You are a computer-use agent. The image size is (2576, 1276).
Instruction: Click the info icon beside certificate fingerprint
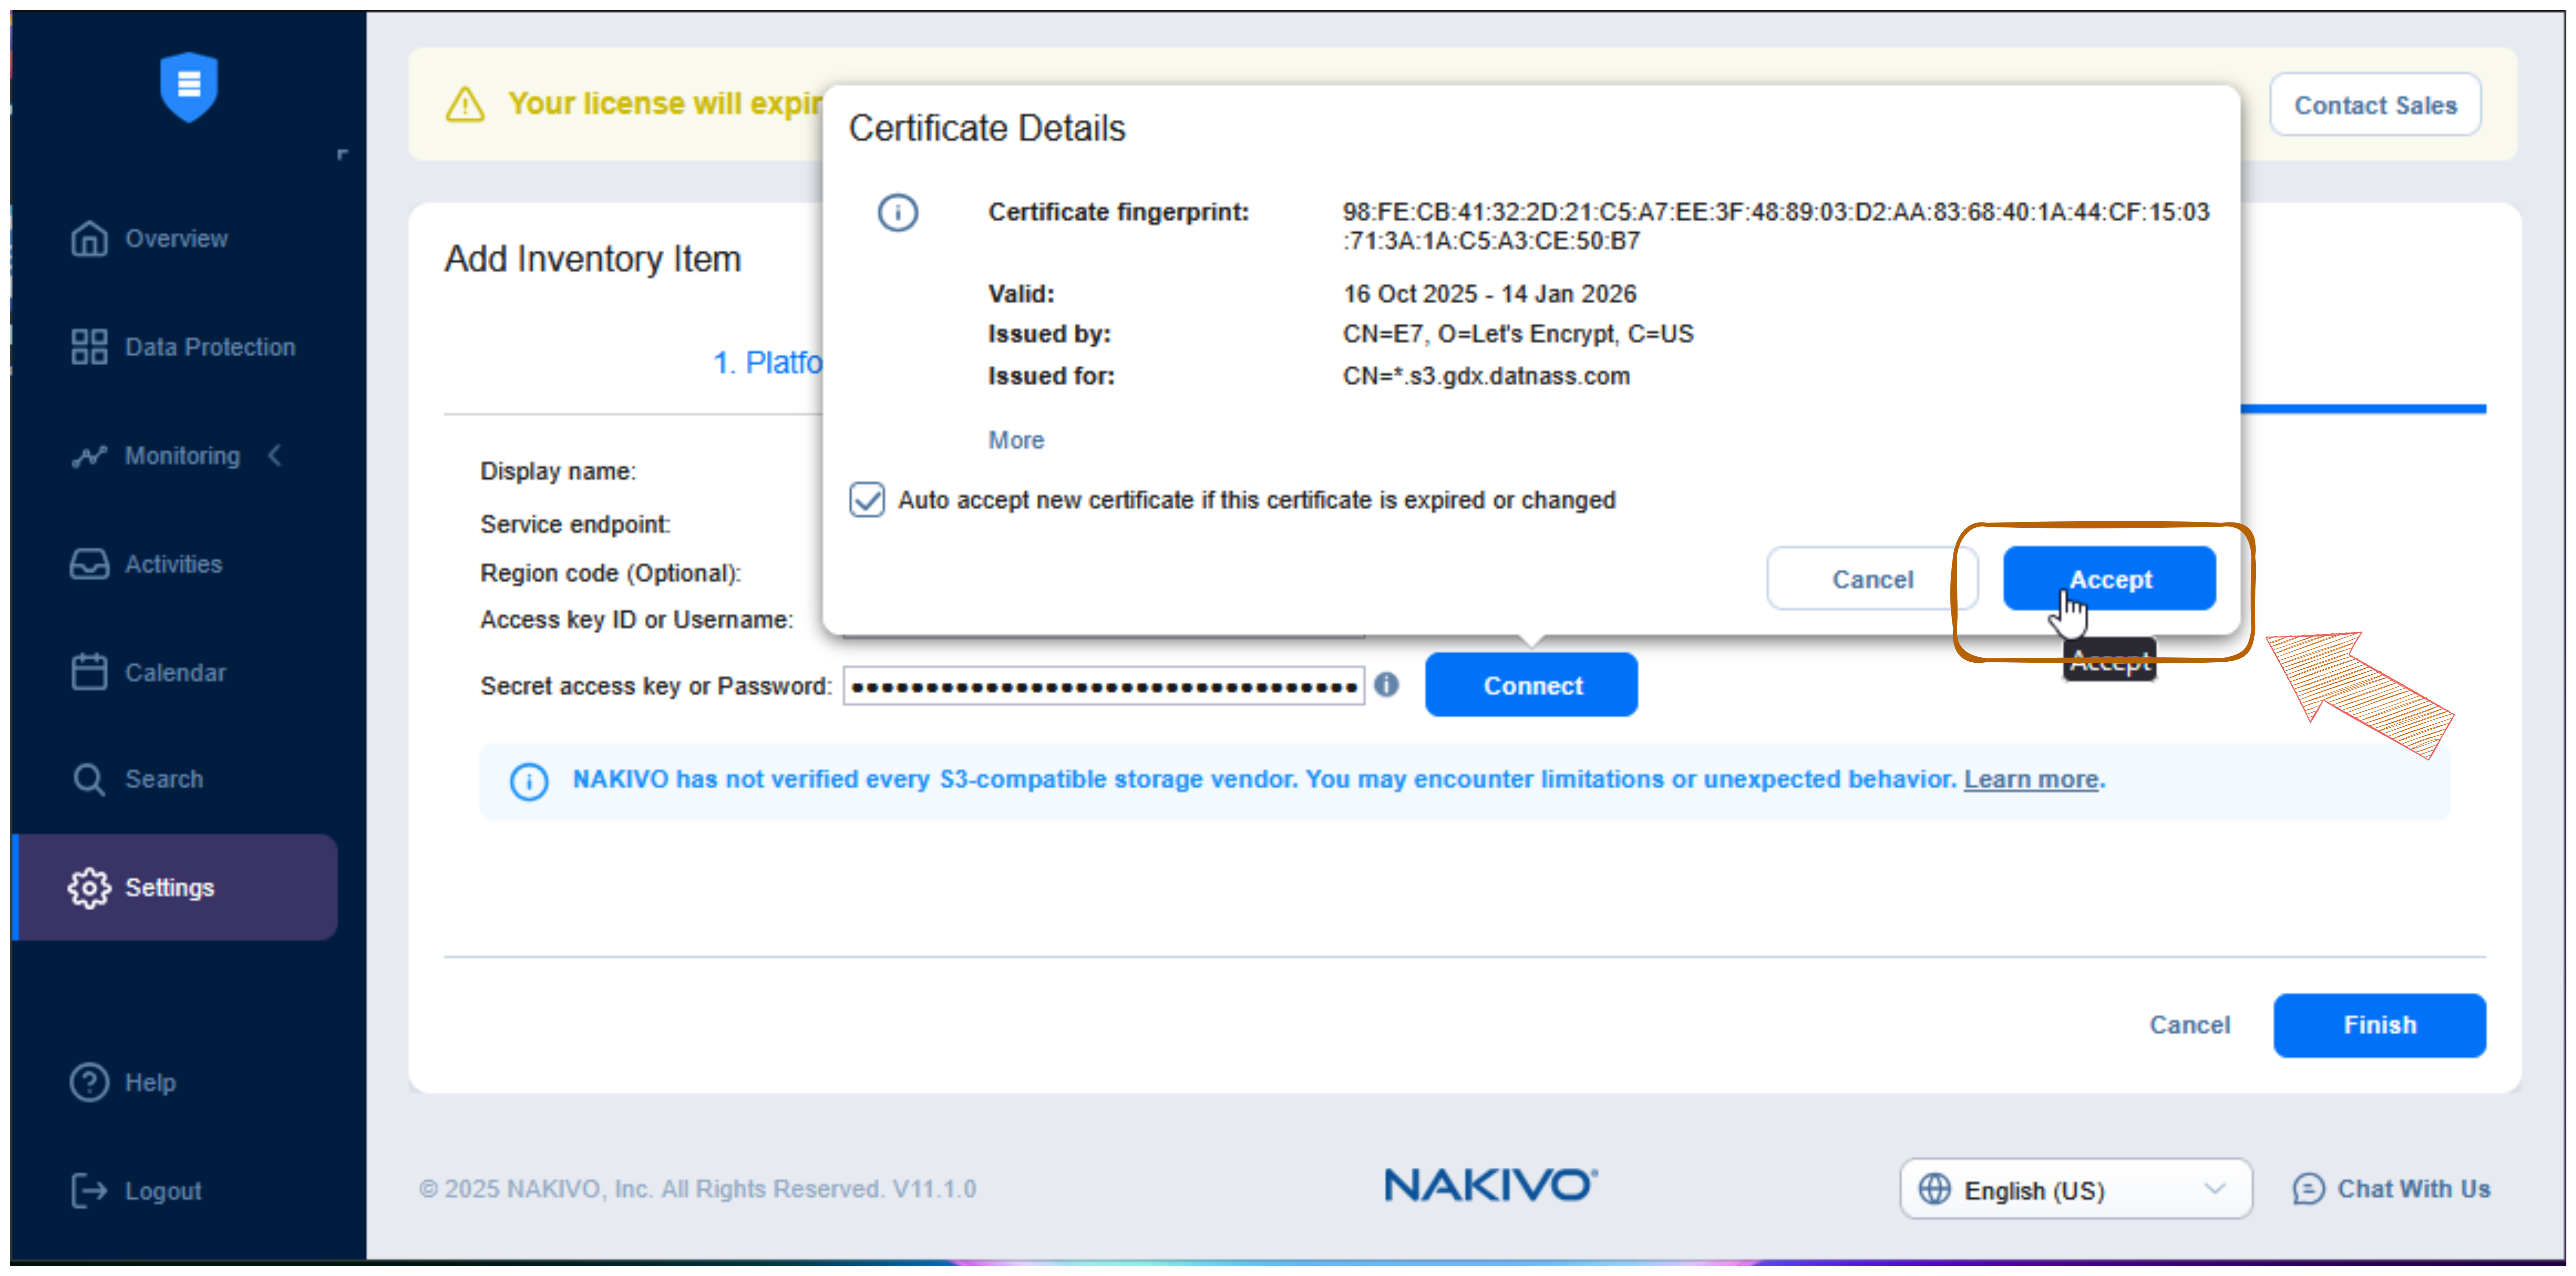pyautogui.click(x=898, y=212)
